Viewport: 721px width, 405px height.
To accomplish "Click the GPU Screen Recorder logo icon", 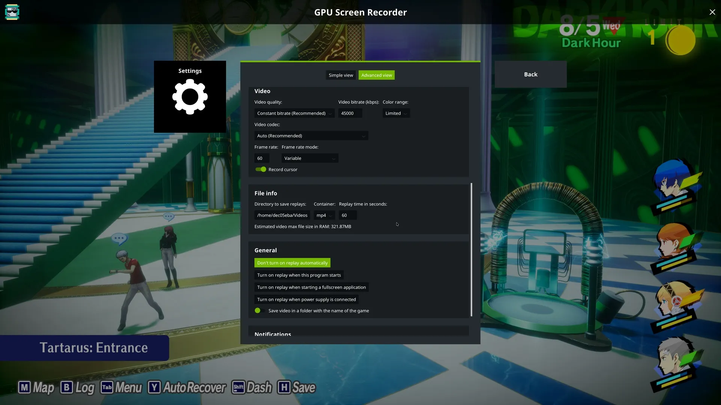I will (12, 12).
